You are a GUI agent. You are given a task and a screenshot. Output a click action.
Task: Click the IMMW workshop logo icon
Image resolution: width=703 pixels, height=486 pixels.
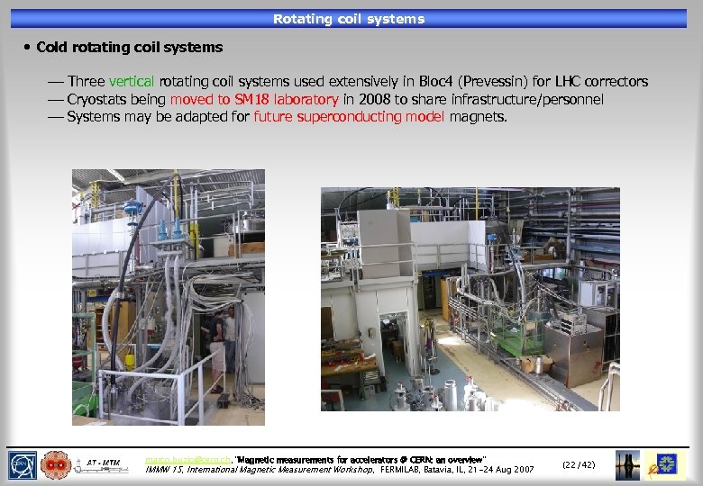tap(665, 465)
